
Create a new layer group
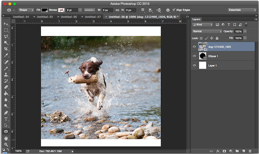(237, 151)
